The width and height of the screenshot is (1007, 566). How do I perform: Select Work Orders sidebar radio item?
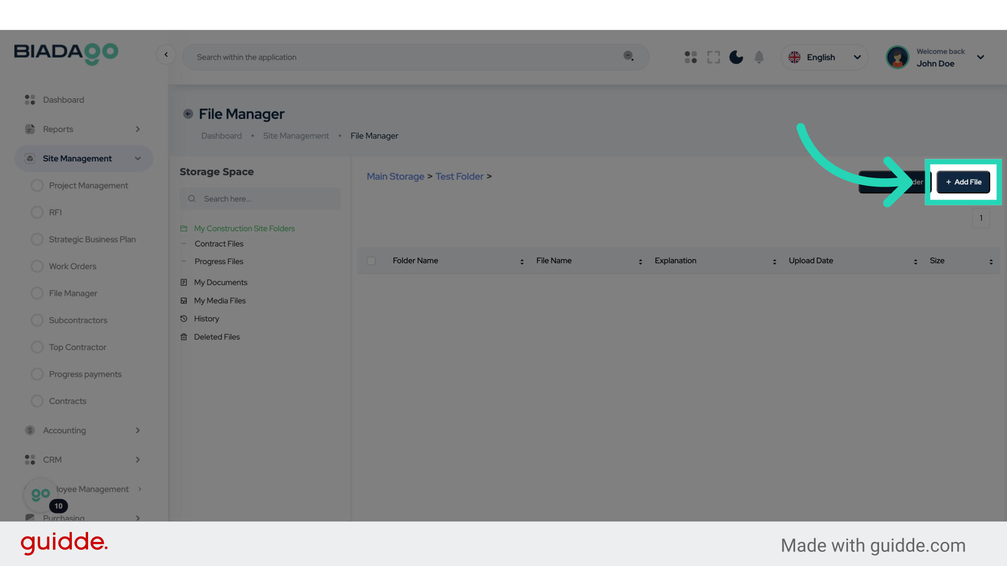pos(37,266)
